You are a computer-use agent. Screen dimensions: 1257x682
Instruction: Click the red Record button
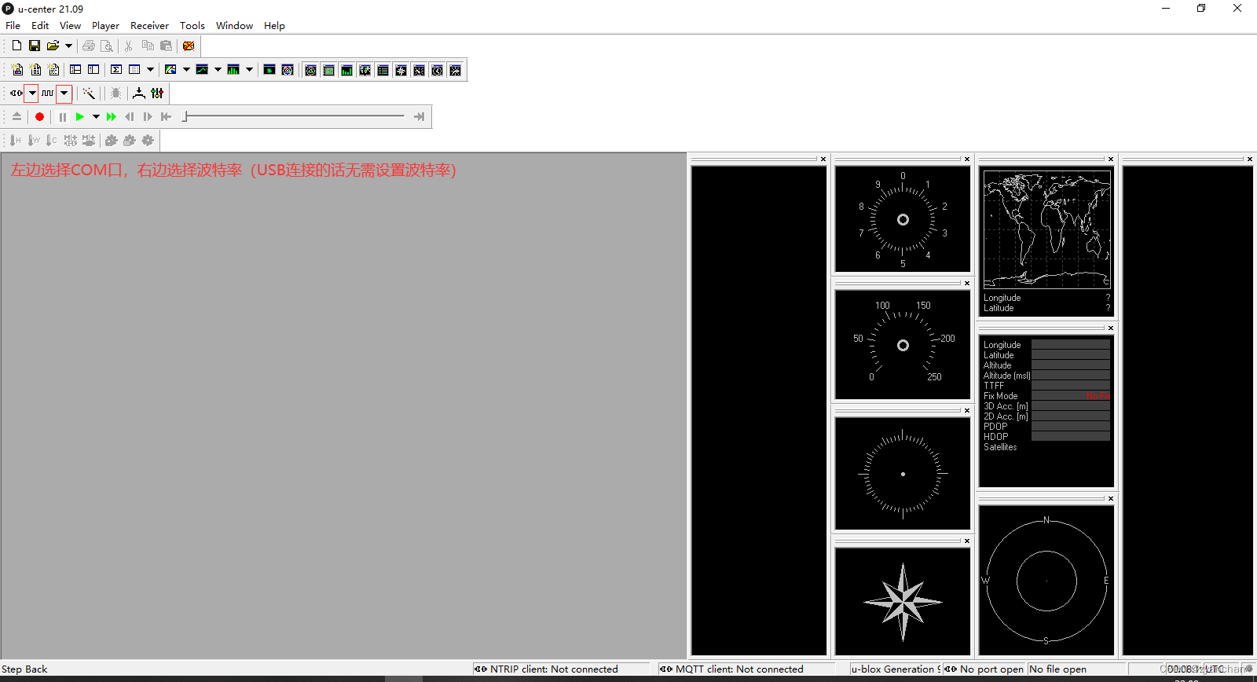(x=39, y=117)
